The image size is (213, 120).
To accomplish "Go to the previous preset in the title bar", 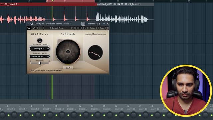I will 97,24.
